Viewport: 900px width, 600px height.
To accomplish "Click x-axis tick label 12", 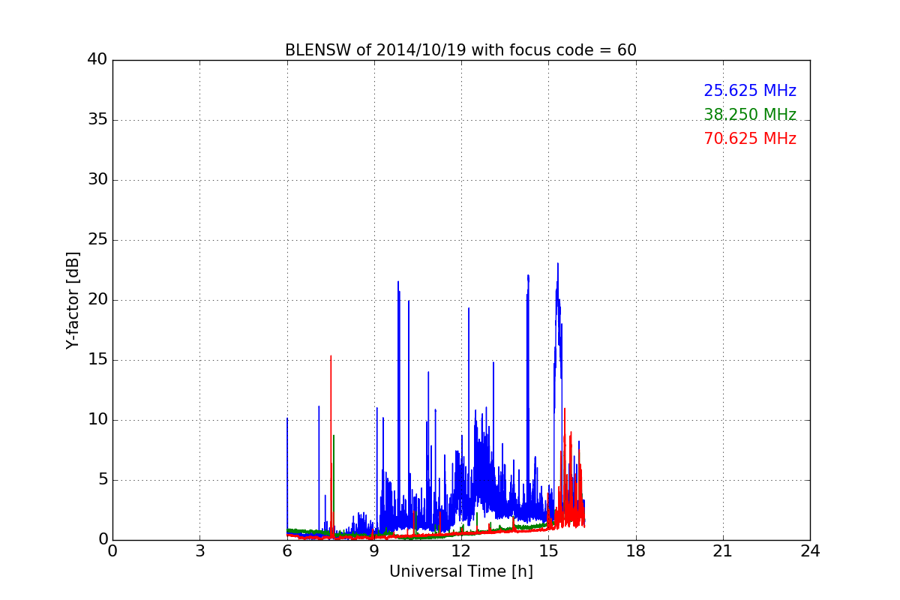I will [461, 551].
